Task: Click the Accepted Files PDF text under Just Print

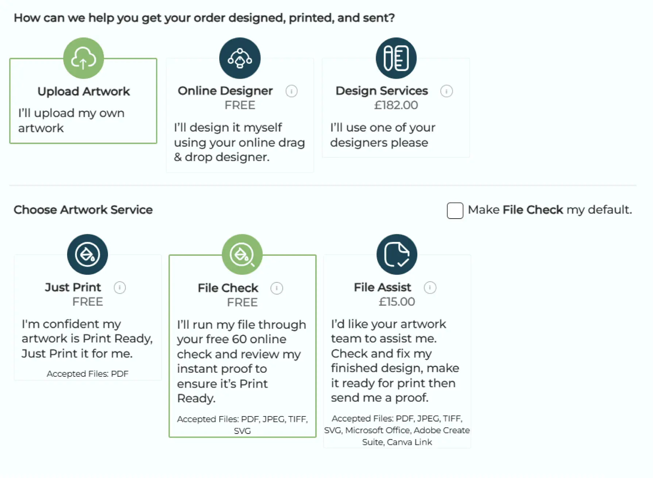Action: (87, 373)
